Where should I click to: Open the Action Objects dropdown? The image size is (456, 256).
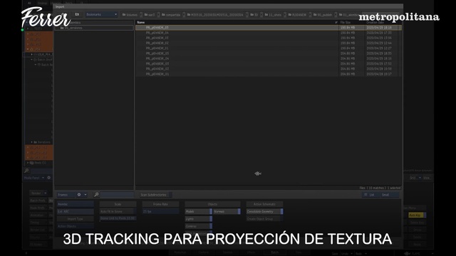[76, 226]
